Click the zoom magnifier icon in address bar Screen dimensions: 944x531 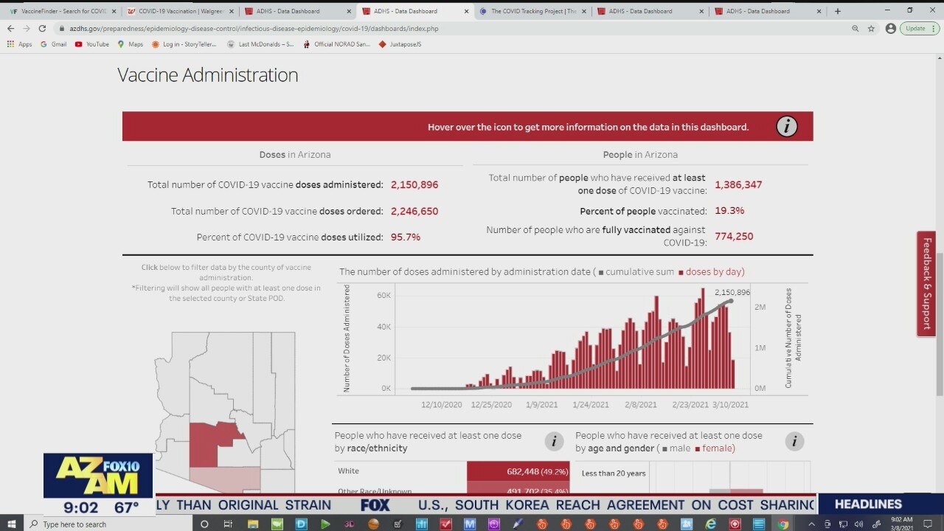(x=855, y=28)
